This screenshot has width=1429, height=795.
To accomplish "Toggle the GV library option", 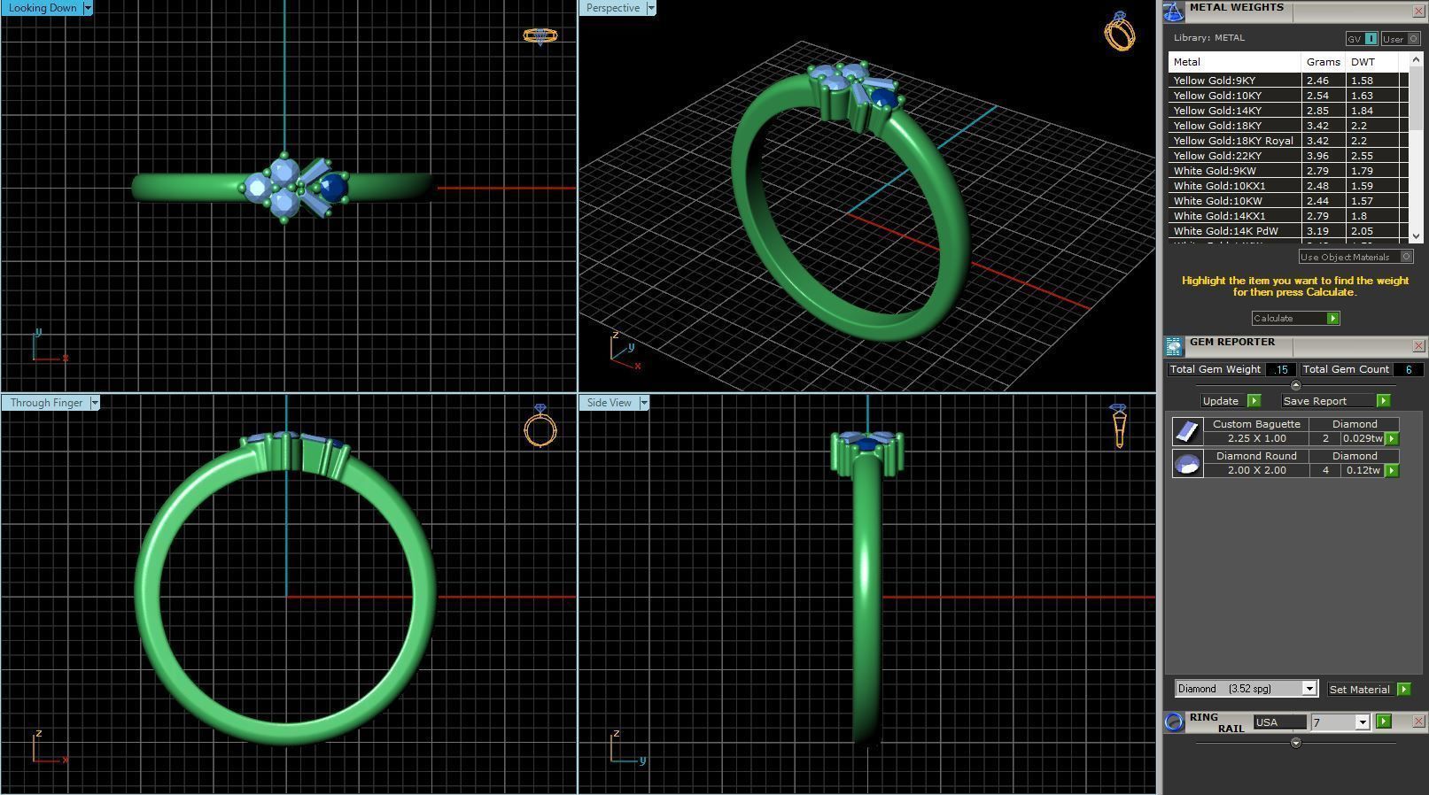I will (1362, 39).
